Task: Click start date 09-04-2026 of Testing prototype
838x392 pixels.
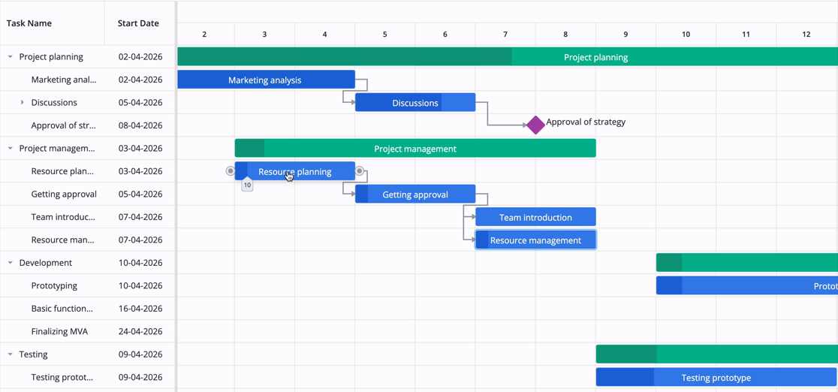Action: pyautogui.click(x=140, y=377)
